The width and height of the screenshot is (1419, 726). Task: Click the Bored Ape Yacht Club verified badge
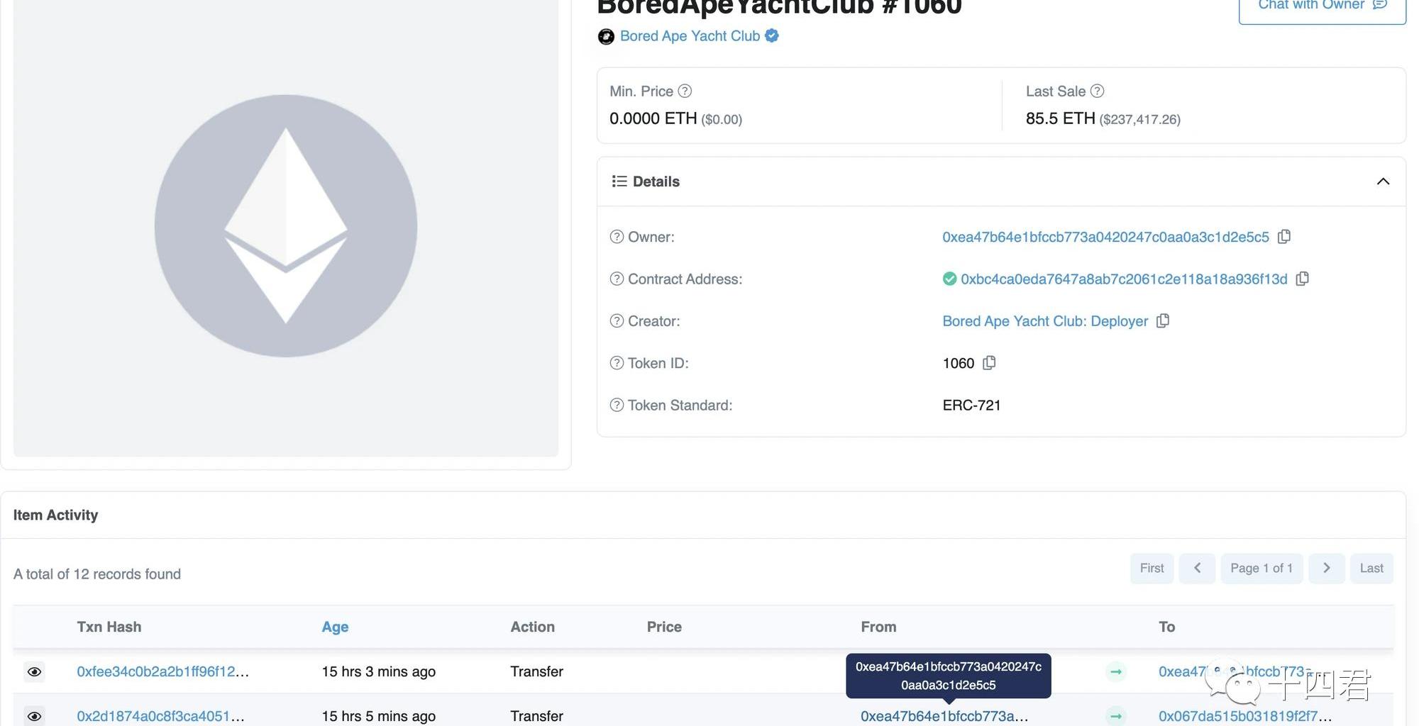772,35
